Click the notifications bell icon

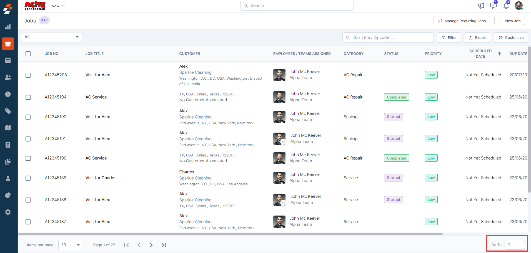(506, 6)
